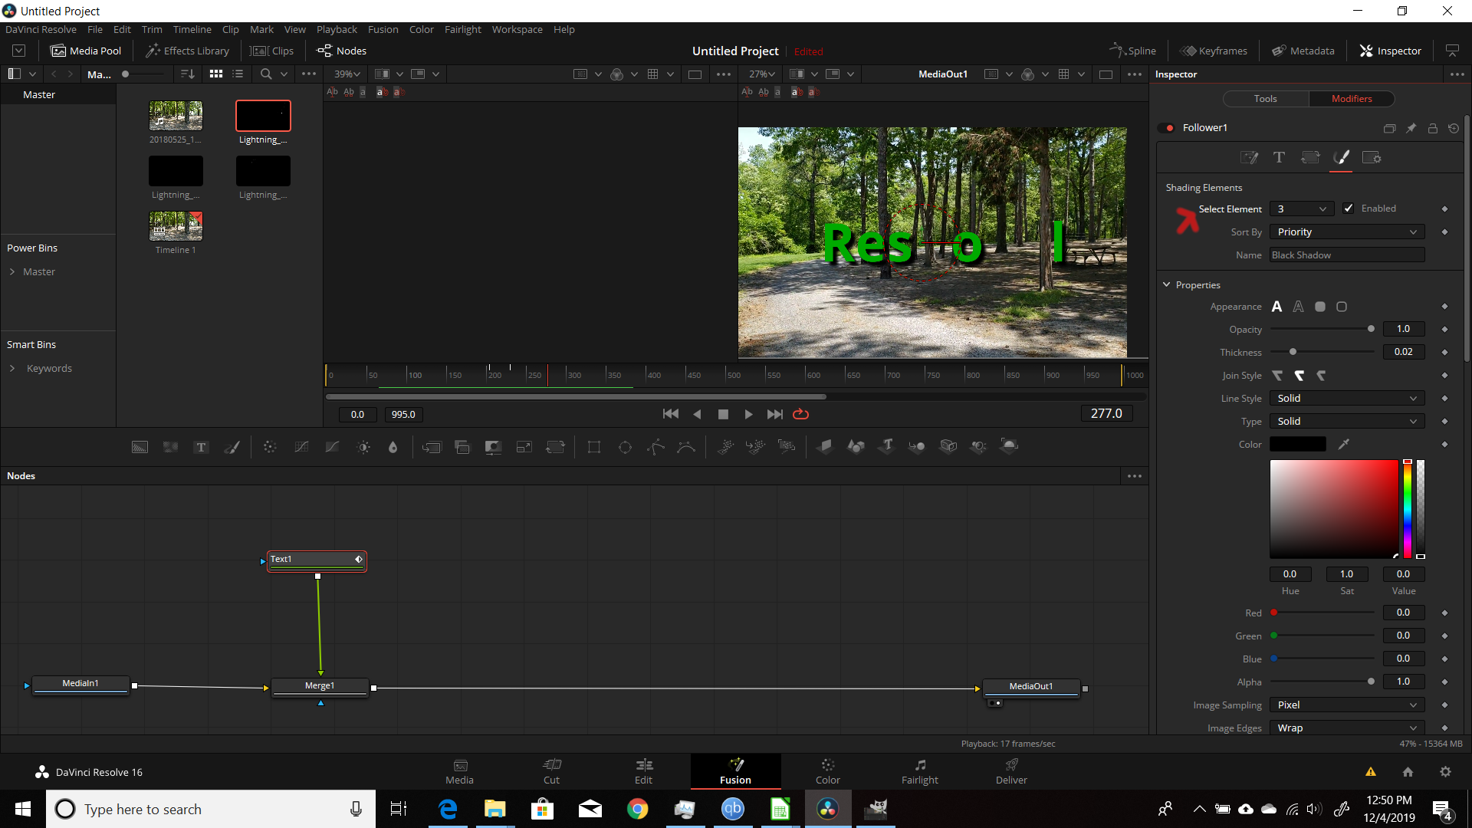Switch to the Color page
Viewport: 1472px width, 828px height.
pos(827,771)
